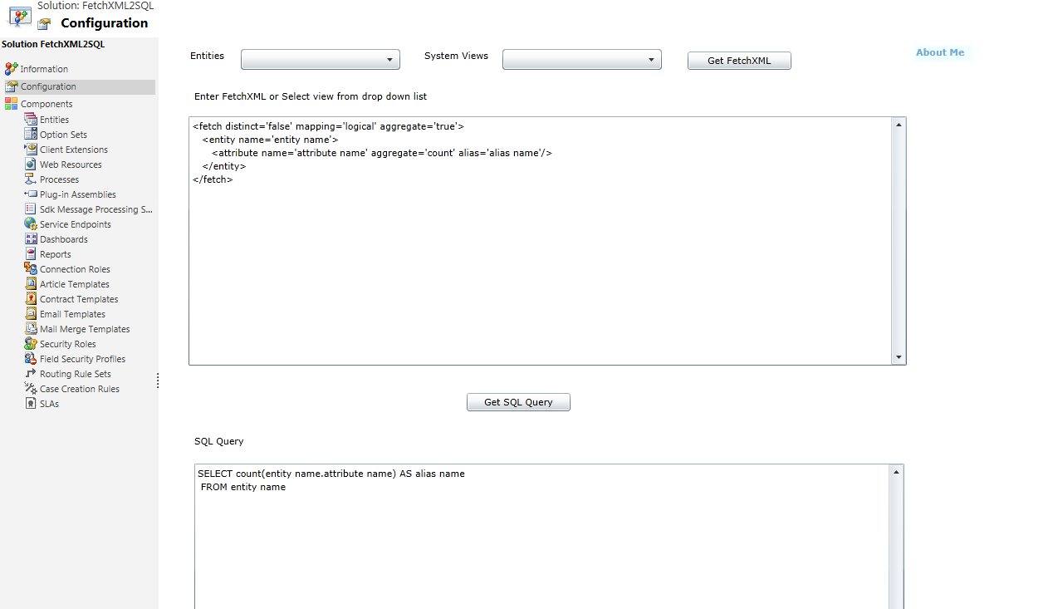Click the Get SQL Query button
The image size is (1058, 609).
coord(518,401)
